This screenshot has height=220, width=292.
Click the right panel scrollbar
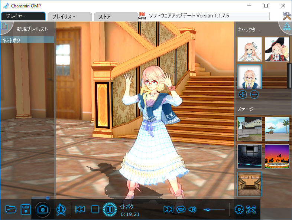[x=289, y=75]
